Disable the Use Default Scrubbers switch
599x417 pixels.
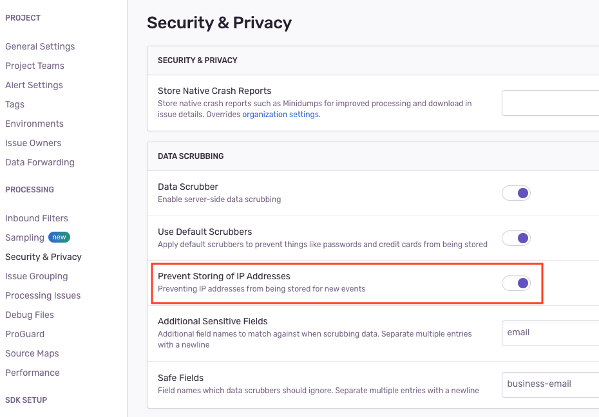click(x=516, y=238)
